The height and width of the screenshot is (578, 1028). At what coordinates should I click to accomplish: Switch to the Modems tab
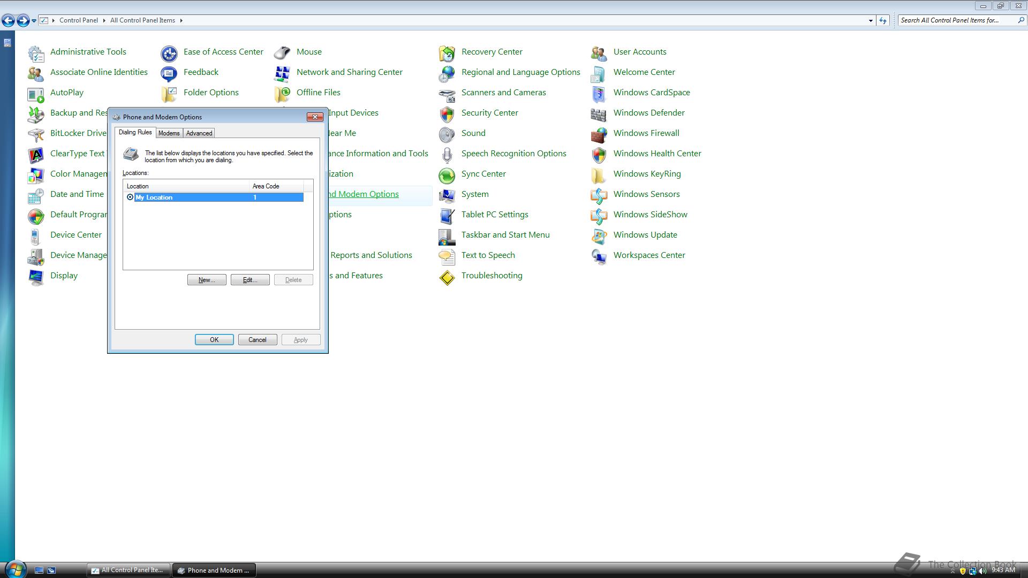[x=169, y=133]
